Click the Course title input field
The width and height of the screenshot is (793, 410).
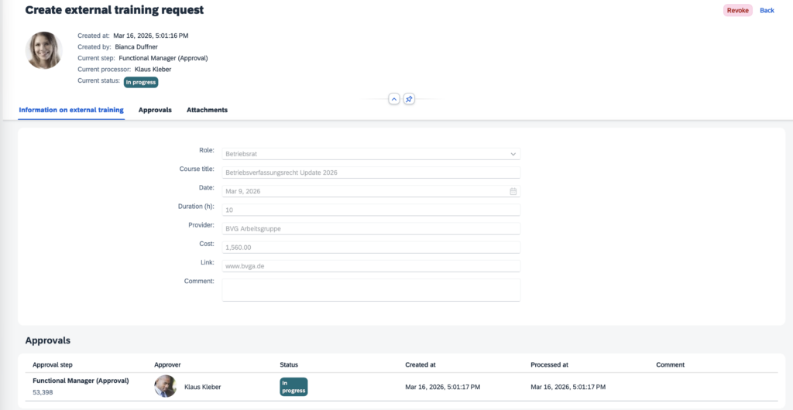[371, 173]
